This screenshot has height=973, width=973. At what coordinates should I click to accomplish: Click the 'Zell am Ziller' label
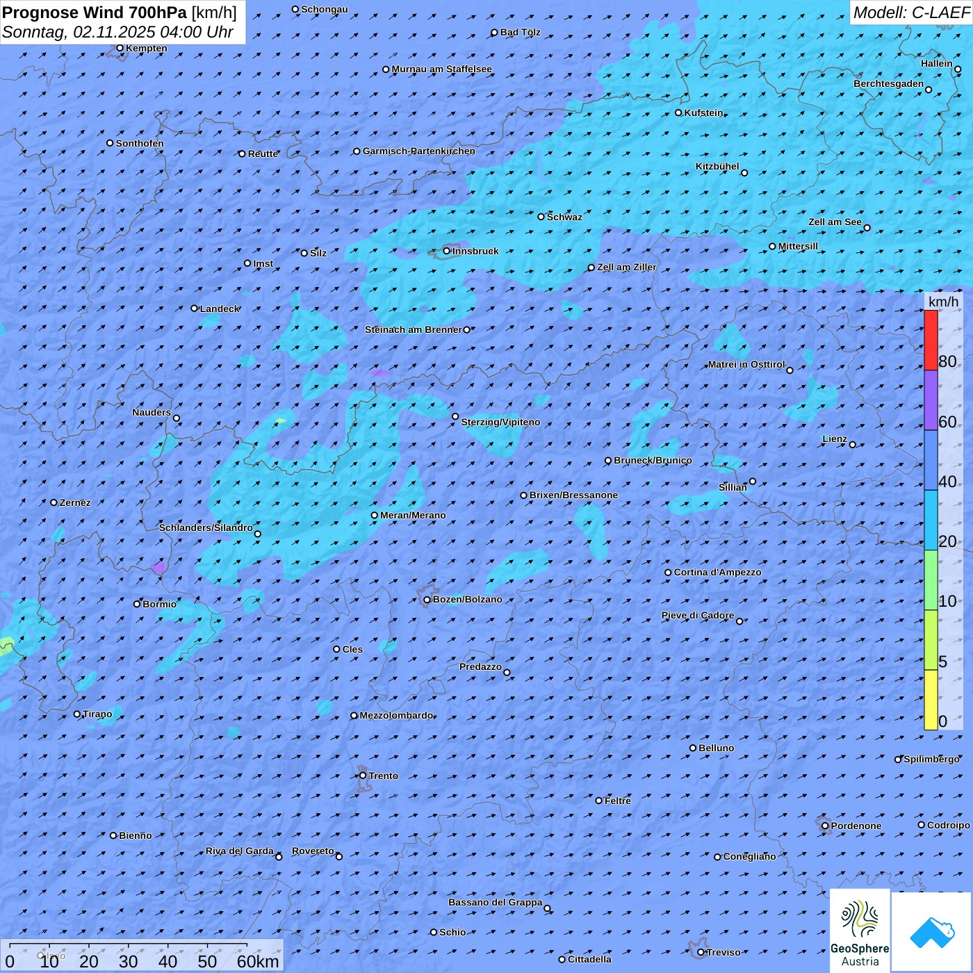tap(626, 267)
